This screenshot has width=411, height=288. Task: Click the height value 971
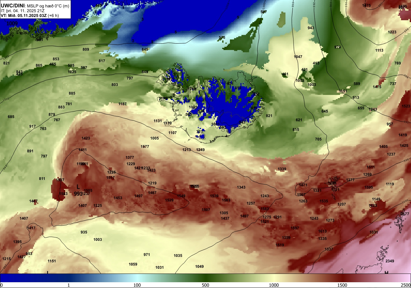pos(147,255)
